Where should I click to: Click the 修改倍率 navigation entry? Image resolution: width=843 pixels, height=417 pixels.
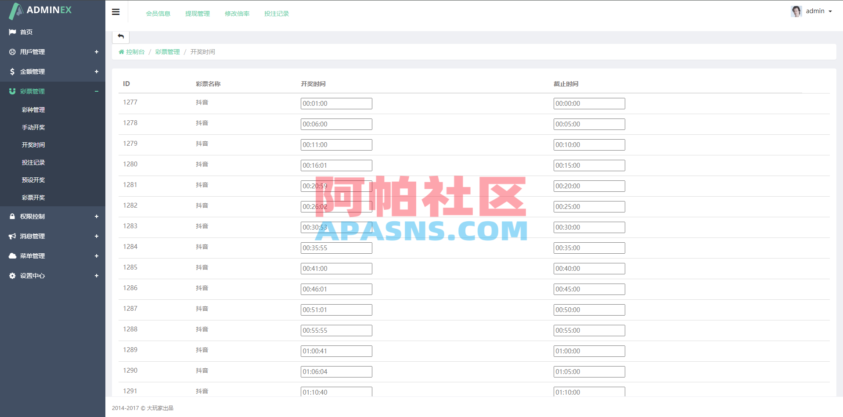(x=237, y=14)
